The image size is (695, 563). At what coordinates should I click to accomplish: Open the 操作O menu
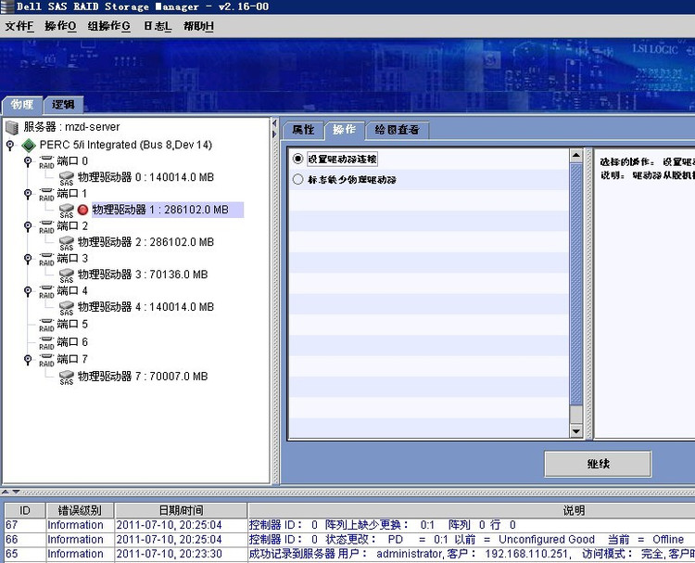click(60, 26)
